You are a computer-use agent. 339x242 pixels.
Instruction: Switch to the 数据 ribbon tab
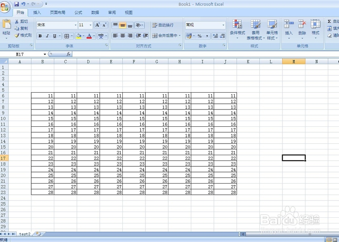click(95, 13)
